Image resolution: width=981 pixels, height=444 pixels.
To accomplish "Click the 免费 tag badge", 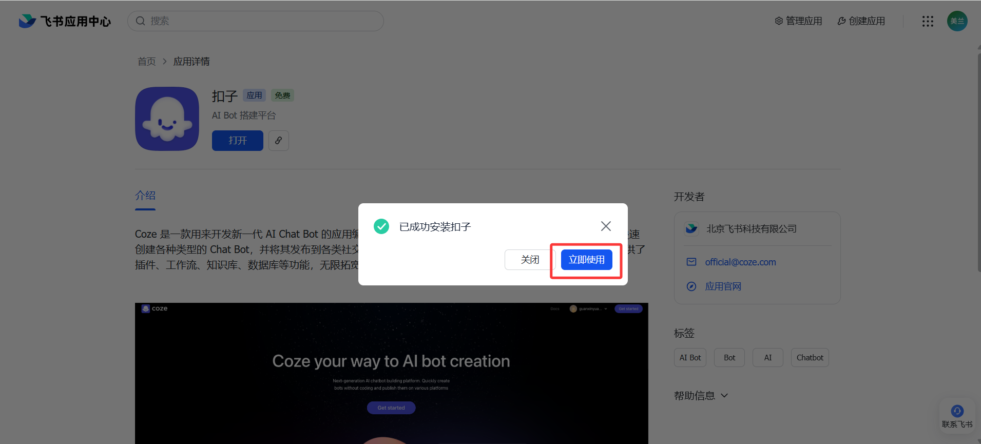I will (x=282, y=95).
